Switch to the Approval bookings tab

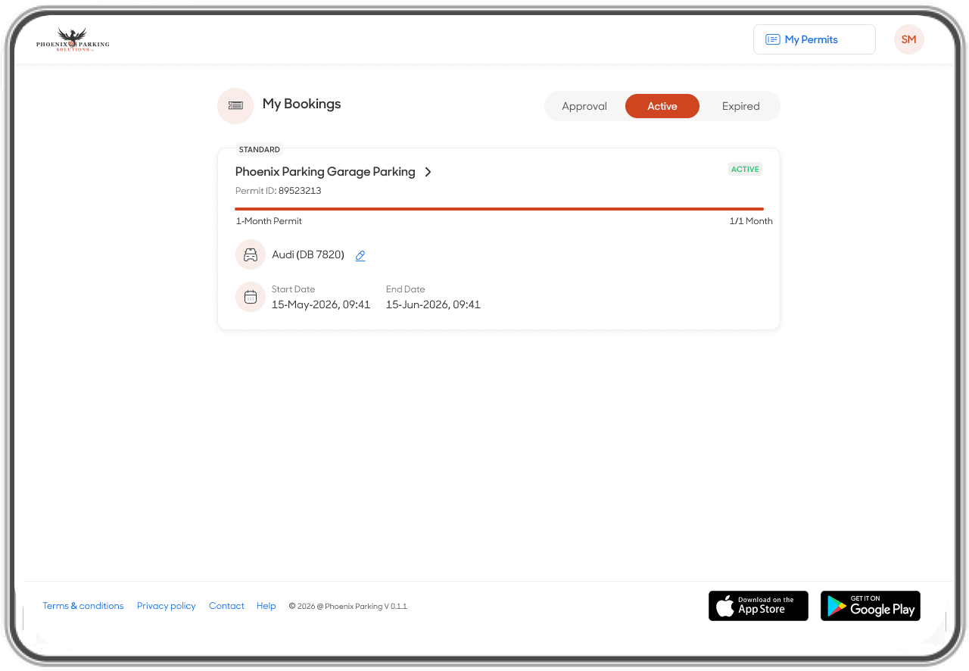pyautogui.click(x=584, y=106)
